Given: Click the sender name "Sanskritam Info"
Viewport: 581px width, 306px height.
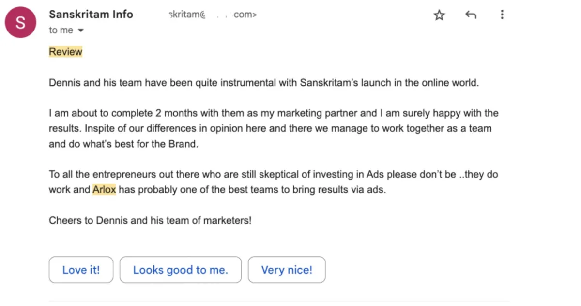Looking at the screenshot, I should coord(91,15).
